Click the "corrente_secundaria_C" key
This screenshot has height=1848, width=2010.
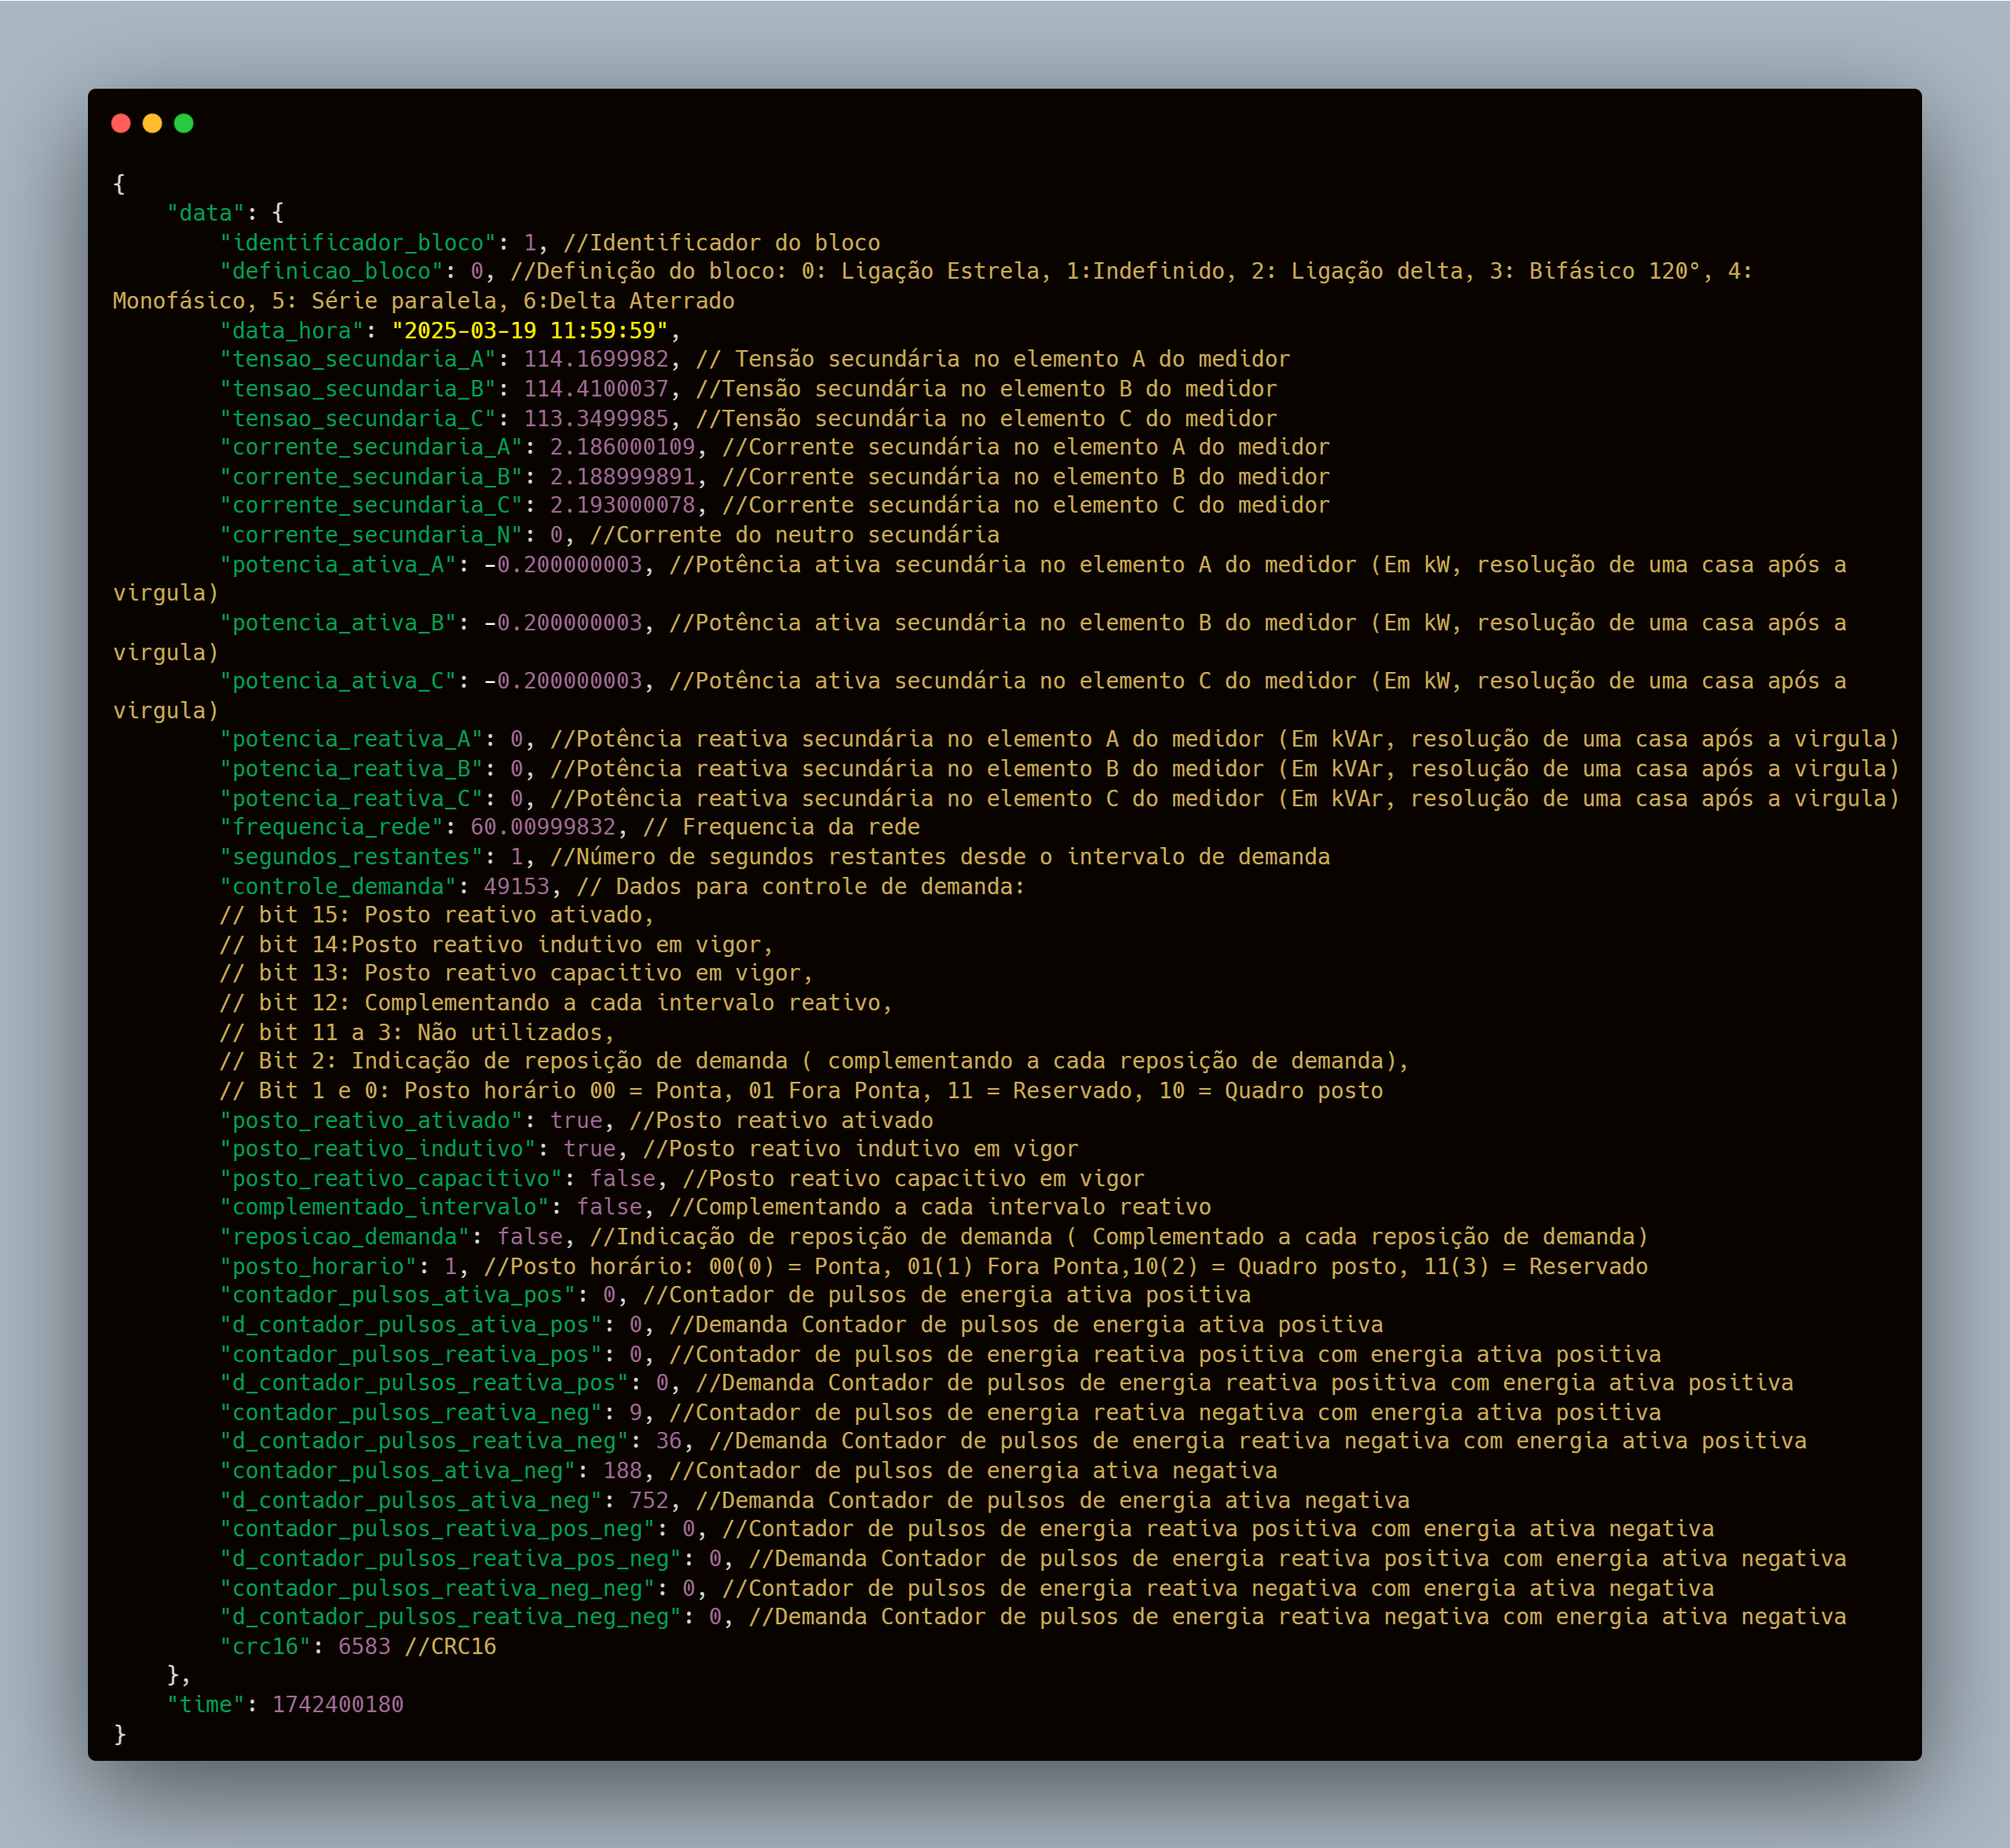click(x=371, y=505)
